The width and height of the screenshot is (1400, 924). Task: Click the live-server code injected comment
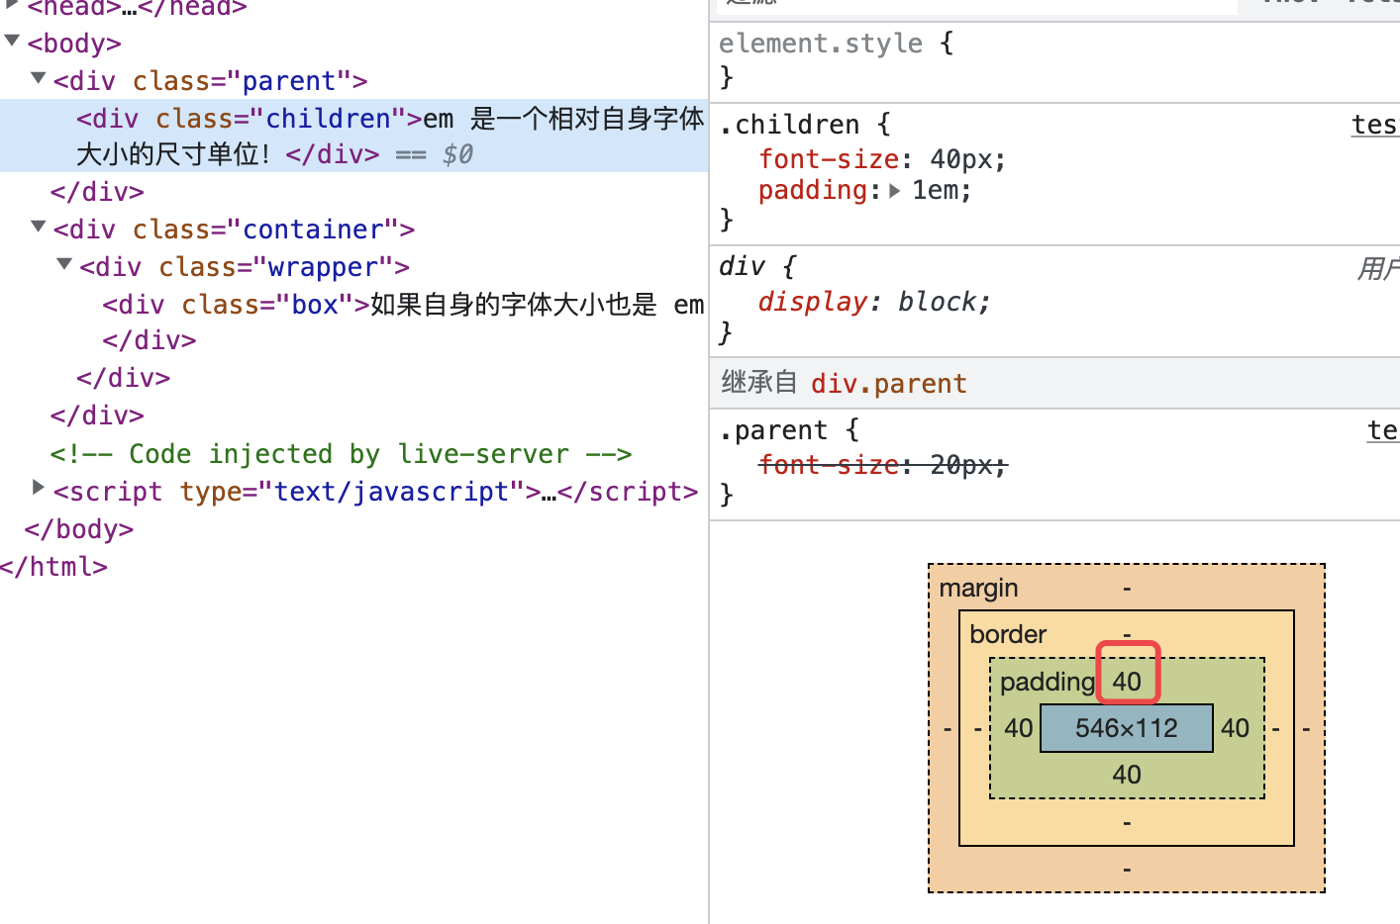coord(341,454)
